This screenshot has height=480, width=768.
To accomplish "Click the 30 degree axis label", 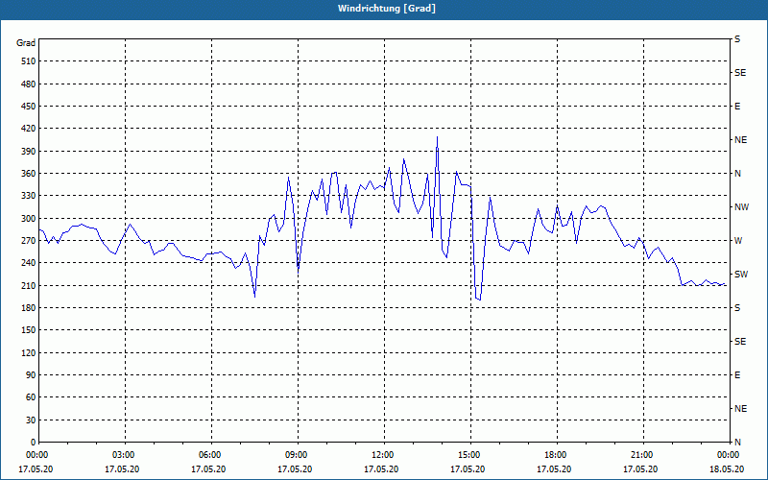I will [31, 420].
